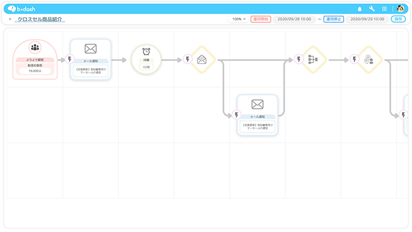Edit the start date 2020/09/28 10:00 field

point(294,19)
